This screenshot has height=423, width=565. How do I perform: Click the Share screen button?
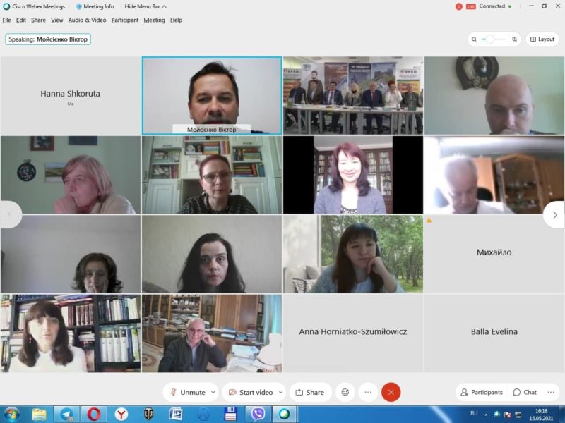(x=310, y=393)
